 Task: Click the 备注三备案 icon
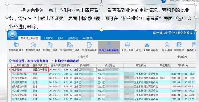pyautogui.click(x=127, y=45)
